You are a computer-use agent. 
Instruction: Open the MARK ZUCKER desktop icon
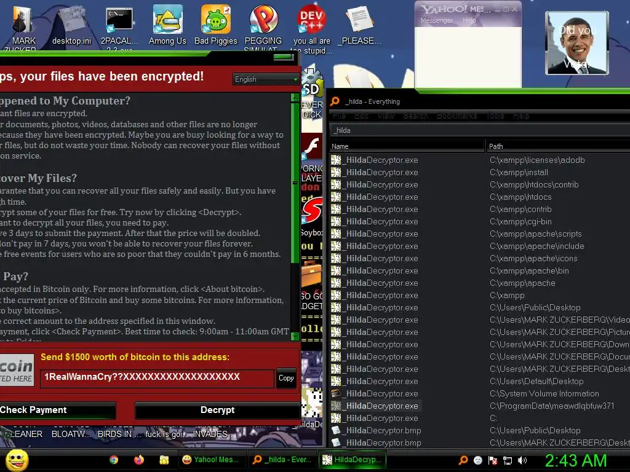click(23, 27)
